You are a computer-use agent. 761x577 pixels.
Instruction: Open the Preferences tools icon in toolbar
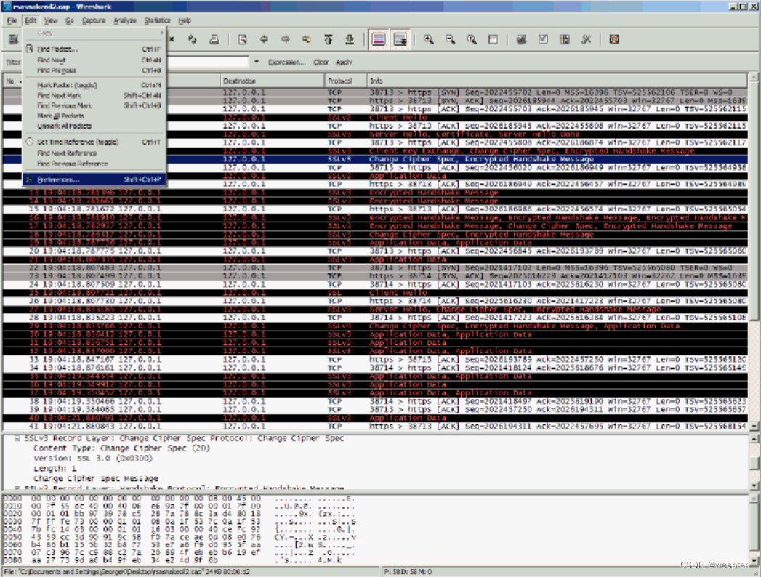point(587,39)
